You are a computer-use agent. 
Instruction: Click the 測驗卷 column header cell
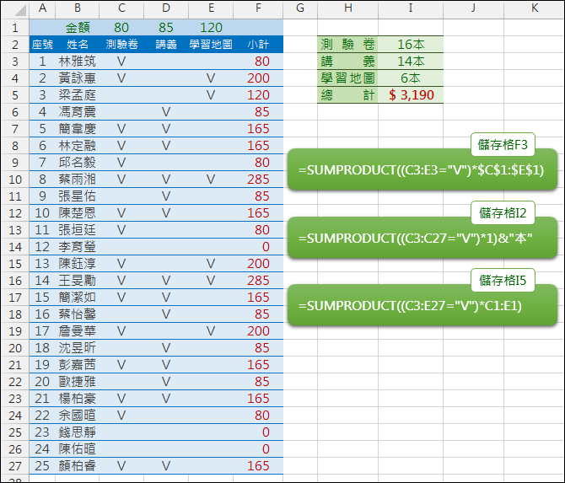pos(121,45)
